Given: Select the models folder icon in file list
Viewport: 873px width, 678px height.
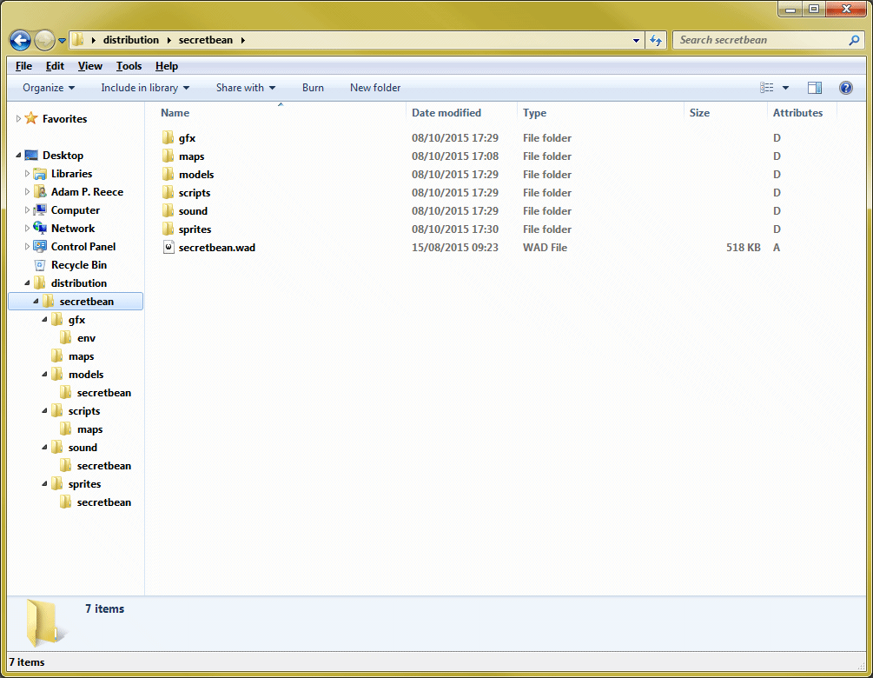Looking at the screenshot, I should tap(169, 175).
